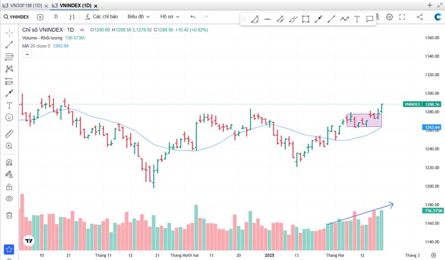This screenshot has width=445, height=260.
Task: Open the Hồ sơ dropdown menu
Action: [x=169, y=17]
